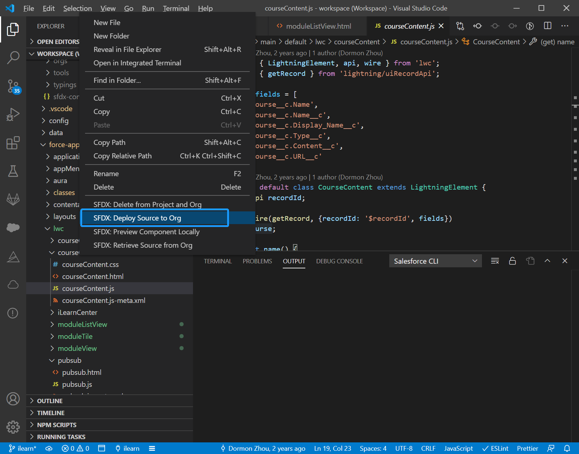Switch to the TERMINAL panel tab
The width and height of the screenshot is (579, 454).
coord(218,261)
